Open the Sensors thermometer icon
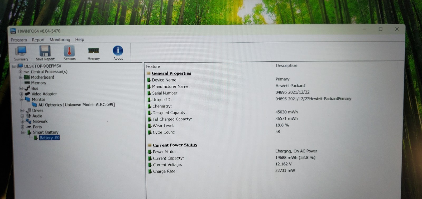 [69, 51]
